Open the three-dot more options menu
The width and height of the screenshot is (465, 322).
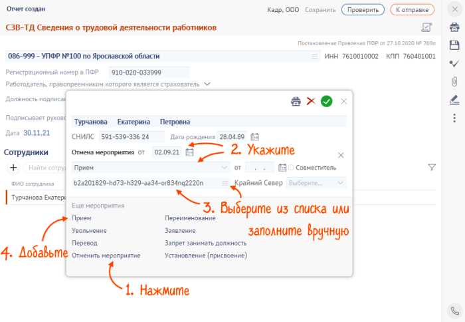pyautogui.click(x=454, y=118)
